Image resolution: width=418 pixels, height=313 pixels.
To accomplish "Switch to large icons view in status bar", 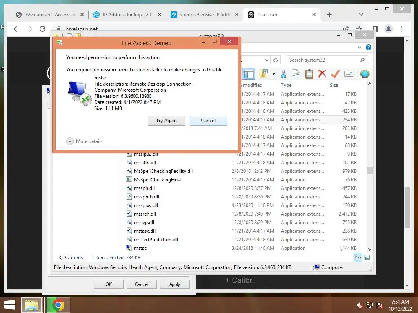I will point(367,258).
